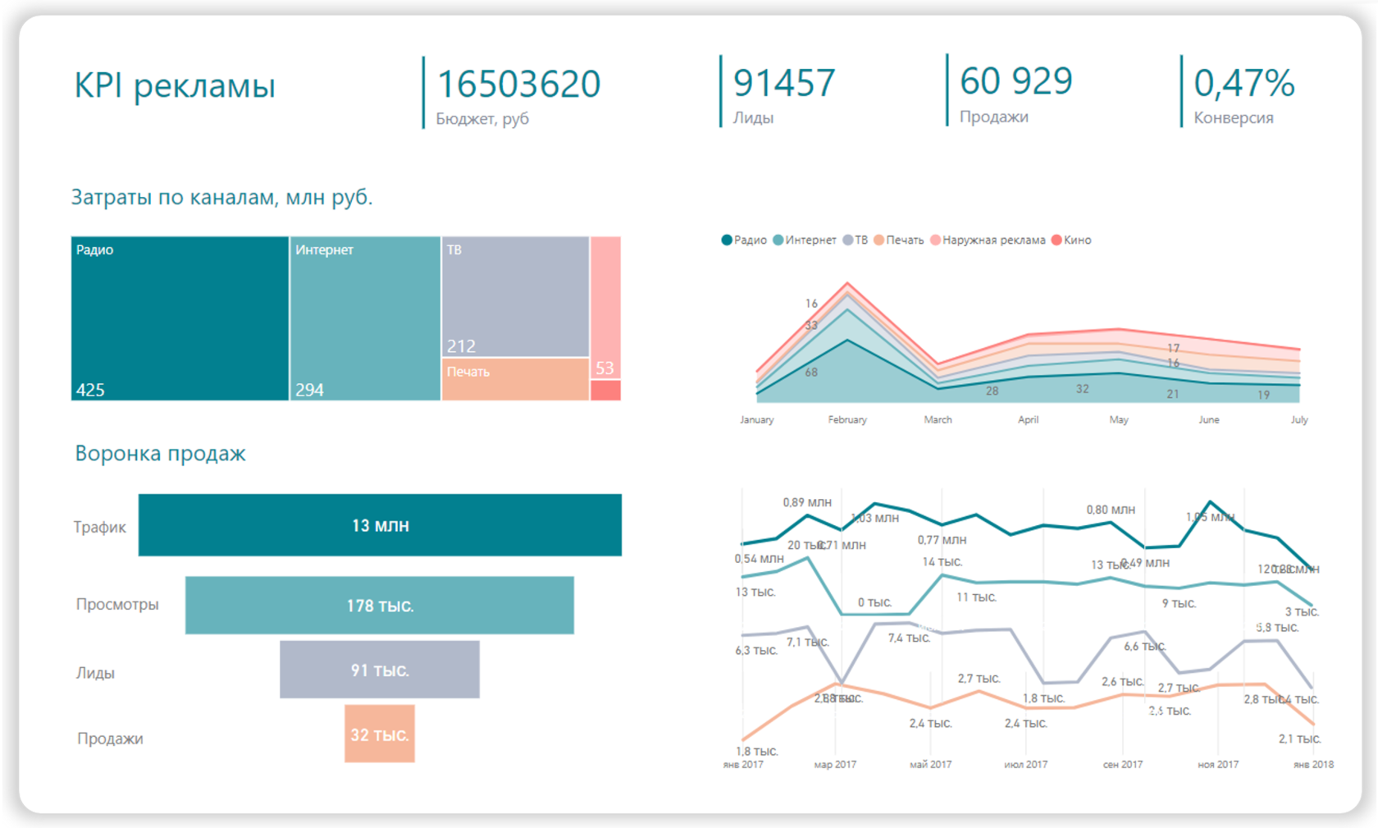The width and height of the screenshot is (1378, 828).
Task: Click the Конверсия caption
Action: click(1234, 118)
